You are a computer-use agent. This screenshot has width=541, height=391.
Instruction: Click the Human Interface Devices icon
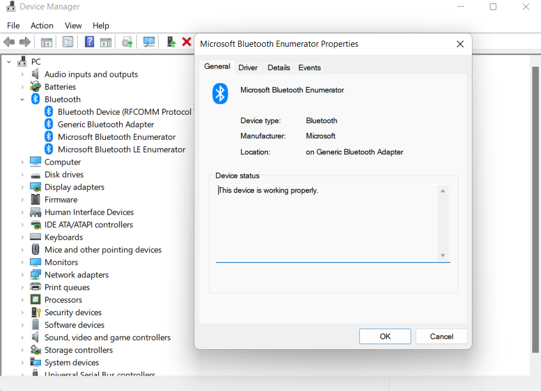point(35,212)
